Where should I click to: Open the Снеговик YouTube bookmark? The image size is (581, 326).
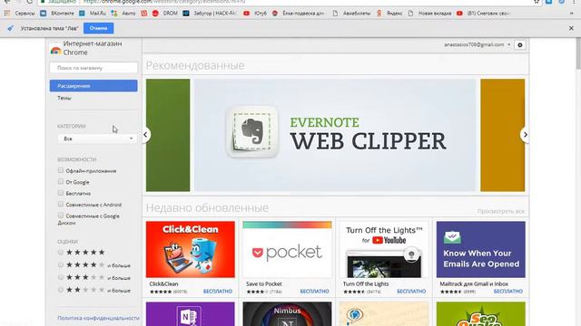[x=484, y=13]
